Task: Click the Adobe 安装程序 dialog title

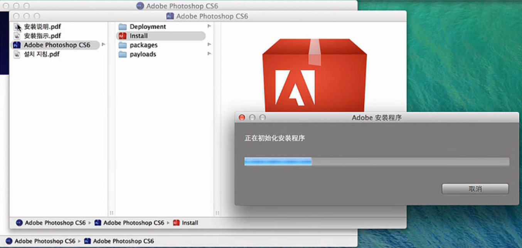Action: (x=377, y=117)
